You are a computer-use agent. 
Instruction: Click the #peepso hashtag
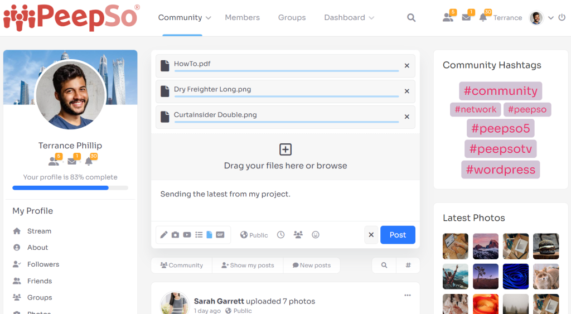pyautogui.click(x=527, y=109)
